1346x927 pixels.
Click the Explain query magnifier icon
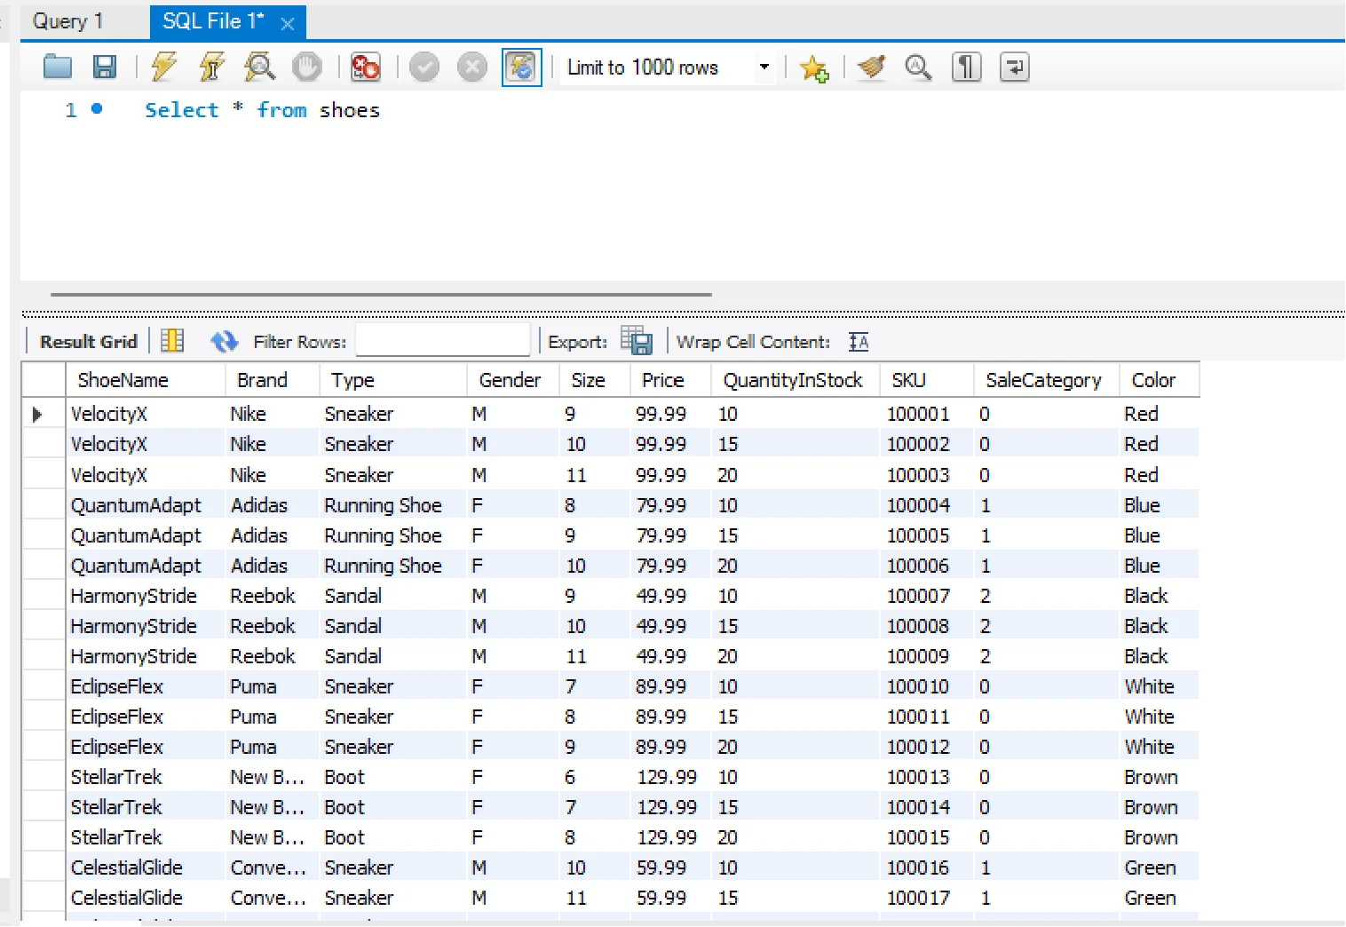[259, 67]
